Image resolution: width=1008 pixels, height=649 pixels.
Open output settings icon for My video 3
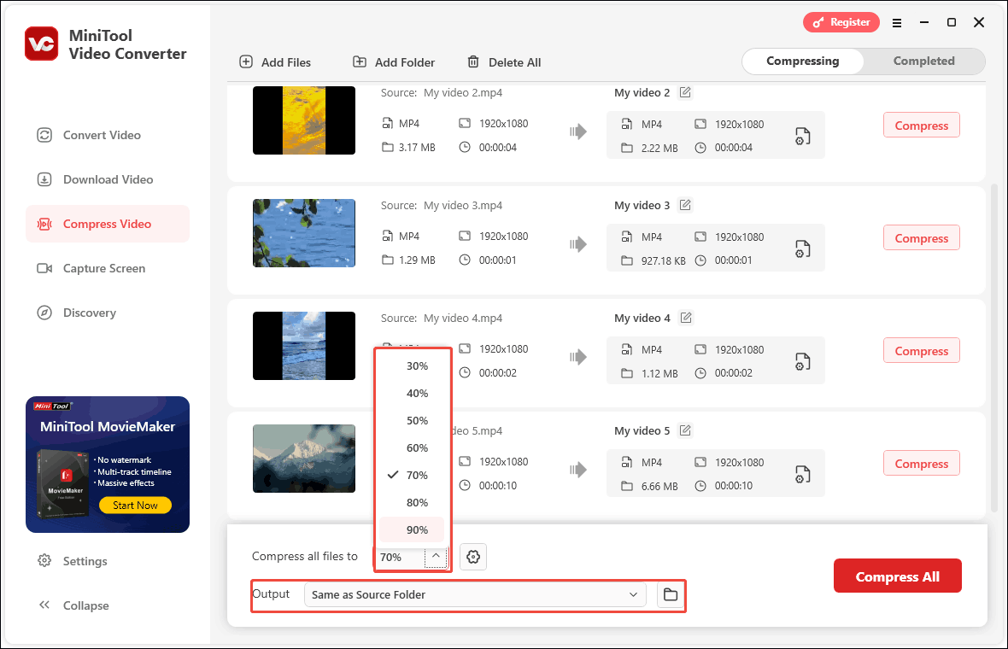(x=802, y=248)
